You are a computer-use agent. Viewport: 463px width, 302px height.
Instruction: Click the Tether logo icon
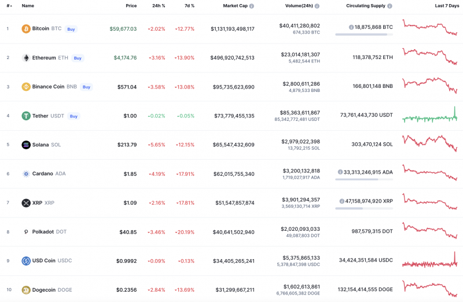click(26, 116)
